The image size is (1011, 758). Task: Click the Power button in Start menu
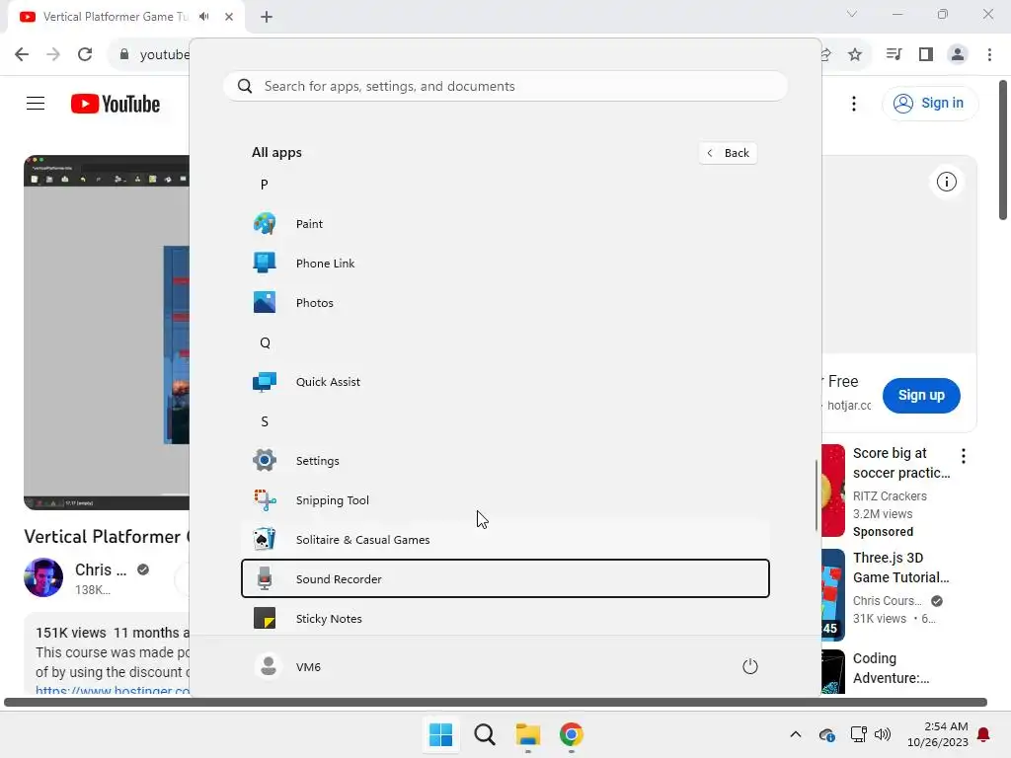[x=750, y=666]
